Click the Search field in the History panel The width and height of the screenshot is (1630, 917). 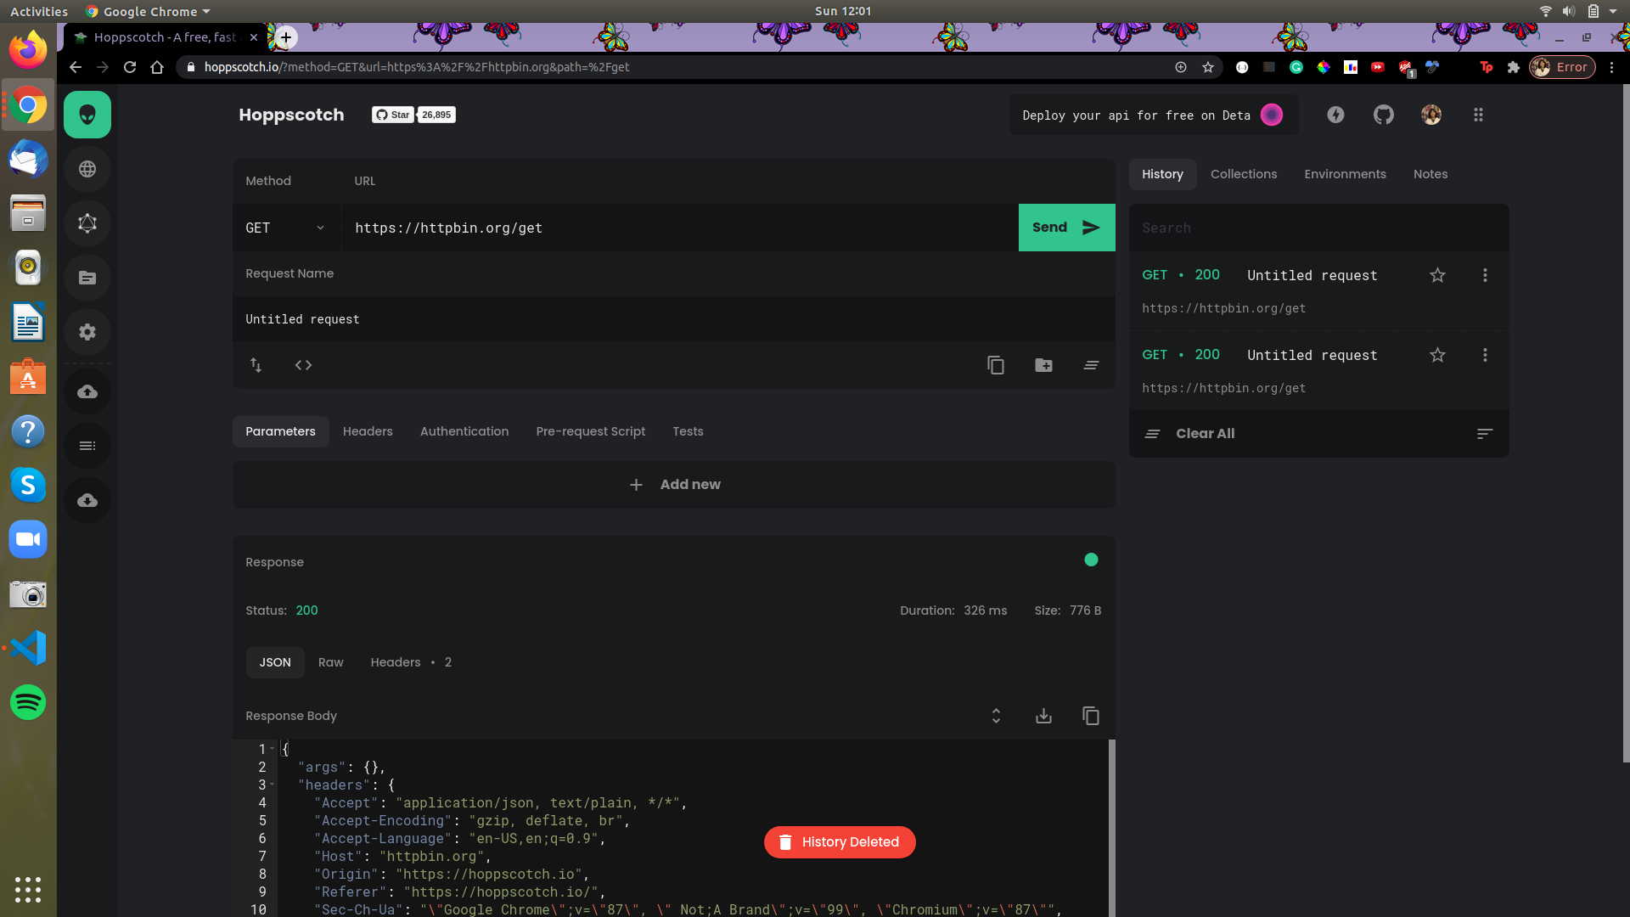pyautogui.click(x=1318, y=228)
